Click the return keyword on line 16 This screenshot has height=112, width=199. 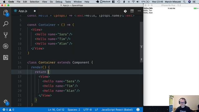tap(40, 72)
